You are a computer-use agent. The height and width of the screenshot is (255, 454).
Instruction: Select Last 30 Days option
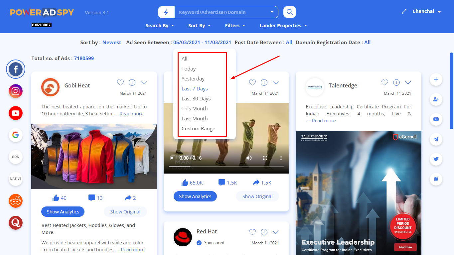[x=196, y=99]
